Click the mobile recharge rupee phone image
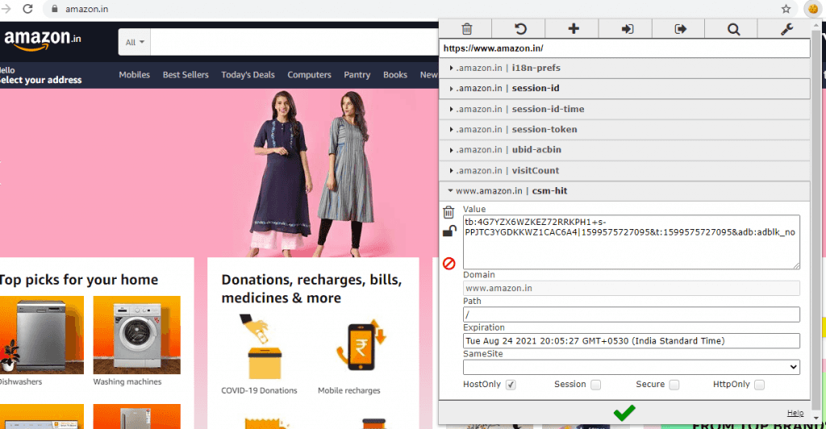This screenshot has height=429, width=826. tap(361, 345)
